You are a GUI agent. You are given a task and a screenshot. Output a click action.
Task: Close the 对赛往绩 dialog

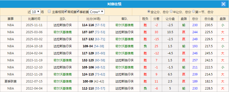point(223,4)
